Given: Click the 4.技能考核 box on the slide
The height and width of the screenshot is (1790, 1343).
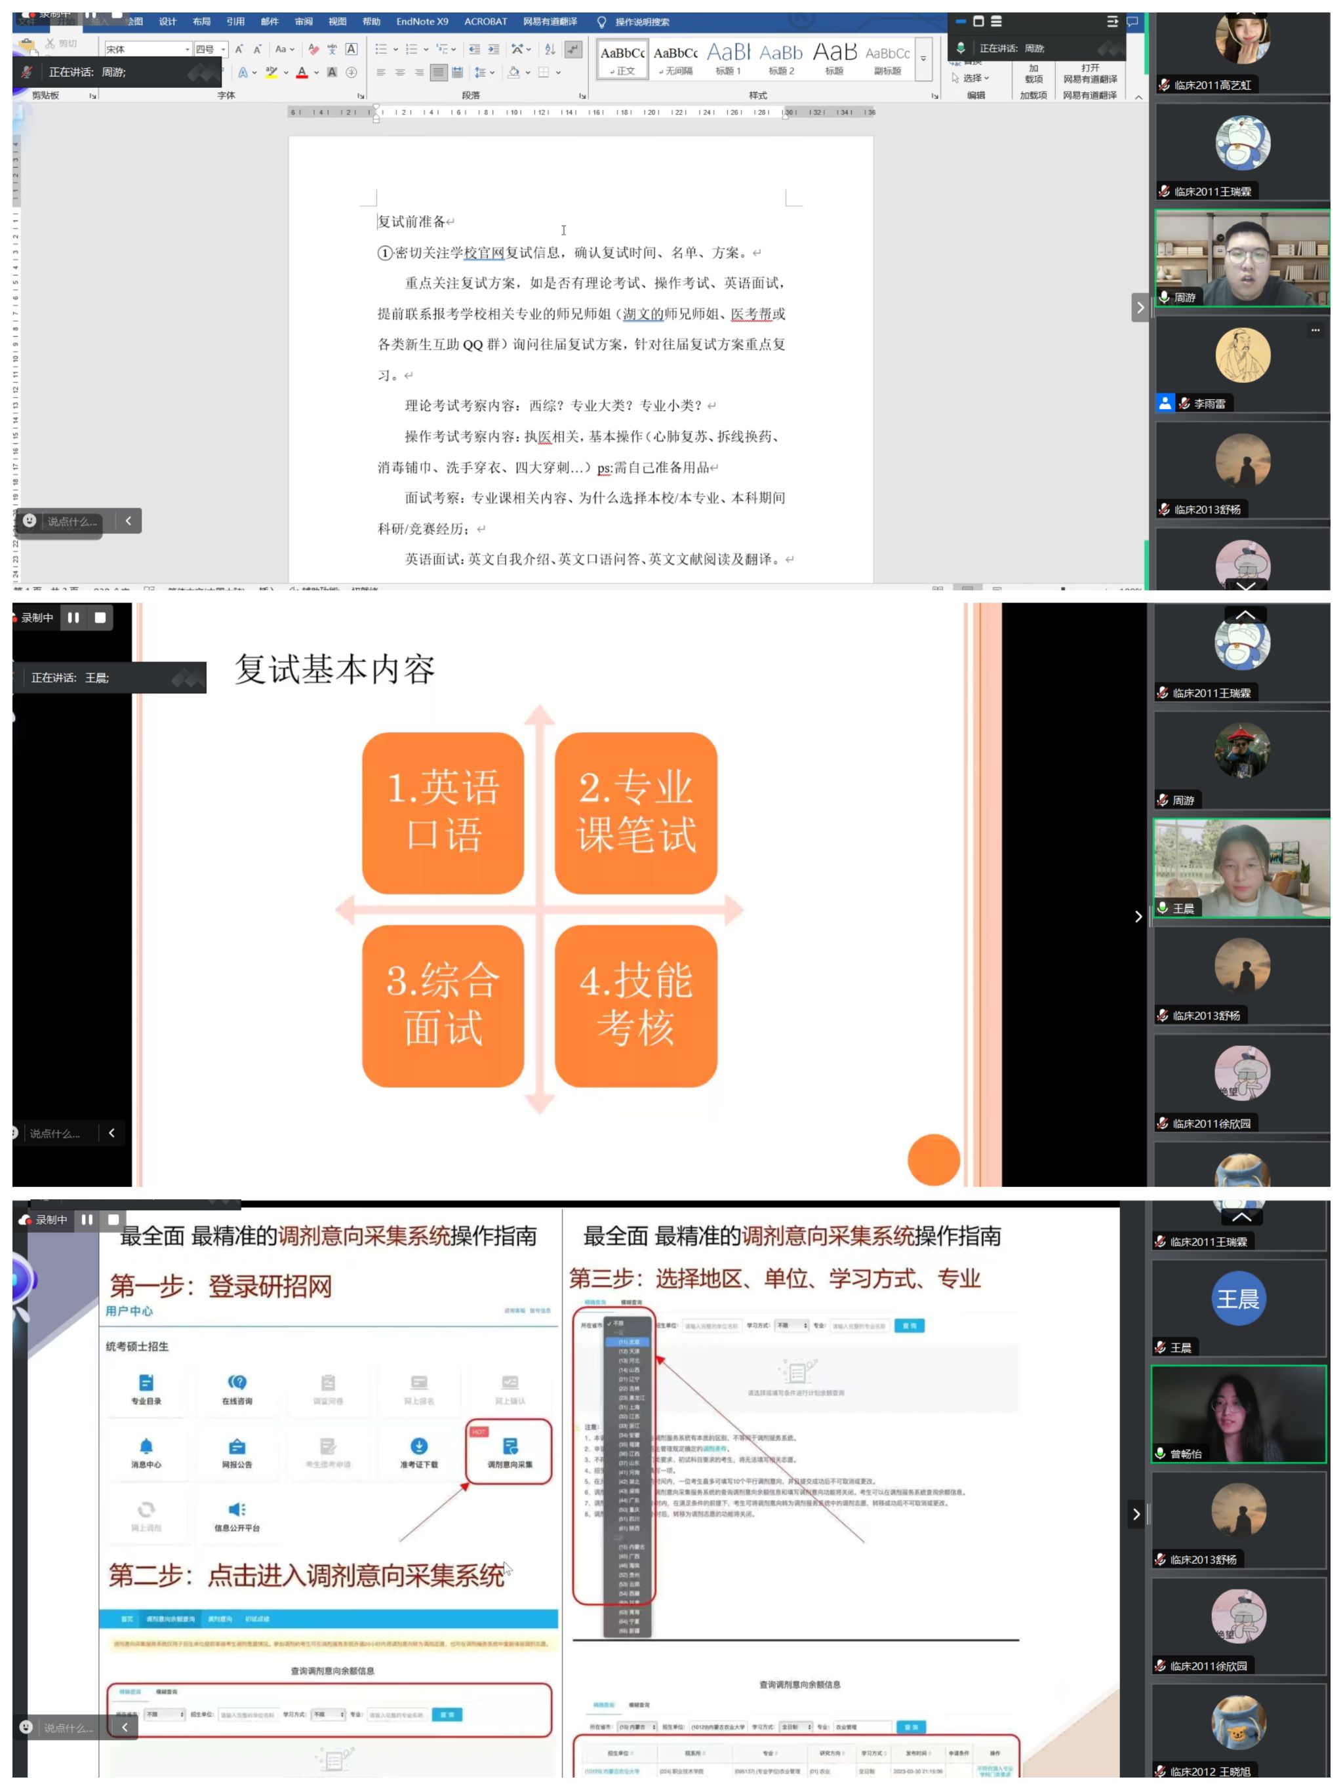Looking at the screenshot, I should (635, 1005).
